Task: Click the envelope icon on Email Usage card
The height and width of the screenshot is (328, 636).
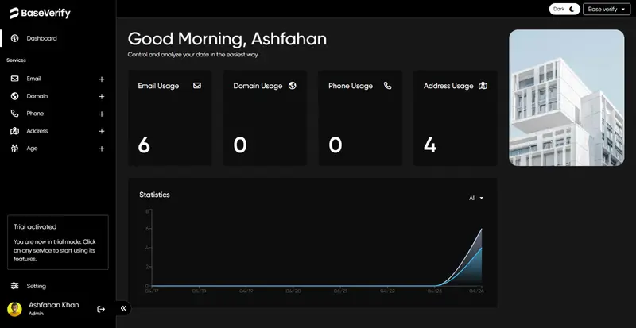Action: point(196,86)
